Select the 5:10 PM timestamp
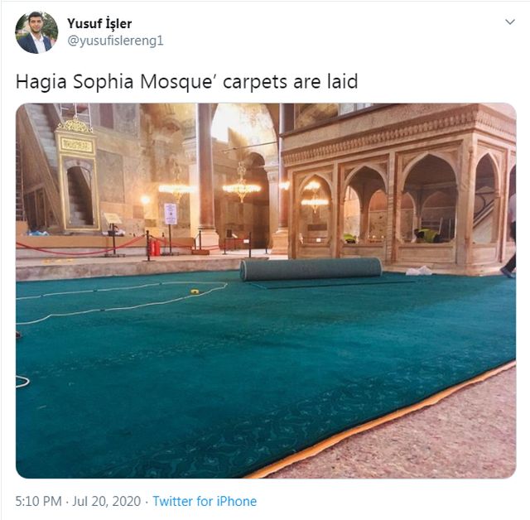The width and height of the screenshot is (530, 520). 39,501
